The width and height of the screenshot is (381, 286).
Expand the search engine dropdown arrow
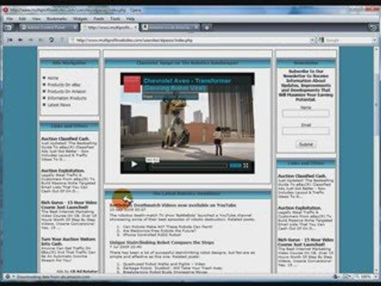pos(375,40)
